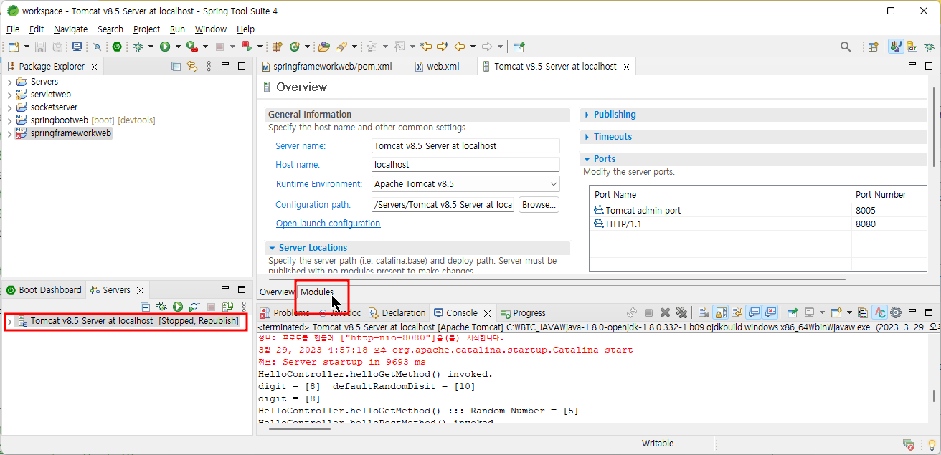Viewport: 941px width, 455px height.
Task: Click the New wizard icon in main toolbar
Action: (14, 47)
